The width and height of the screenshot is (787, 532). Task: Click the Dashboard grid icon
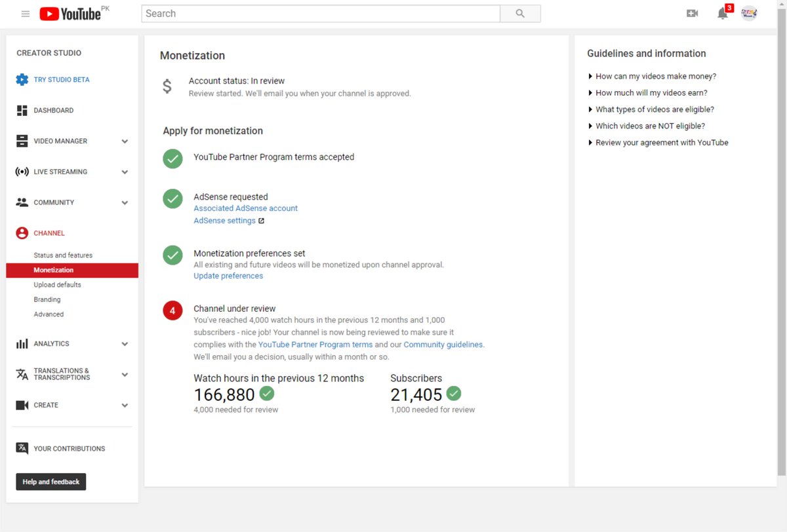tap(22, 110)
